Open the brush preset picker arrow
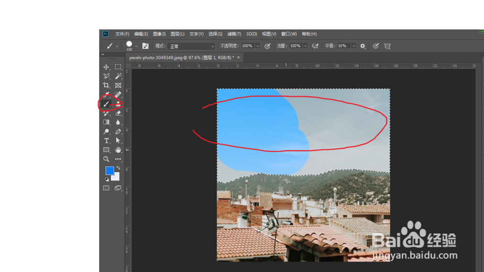Viewport: 484px width, 272px height. tap(136, 46)
